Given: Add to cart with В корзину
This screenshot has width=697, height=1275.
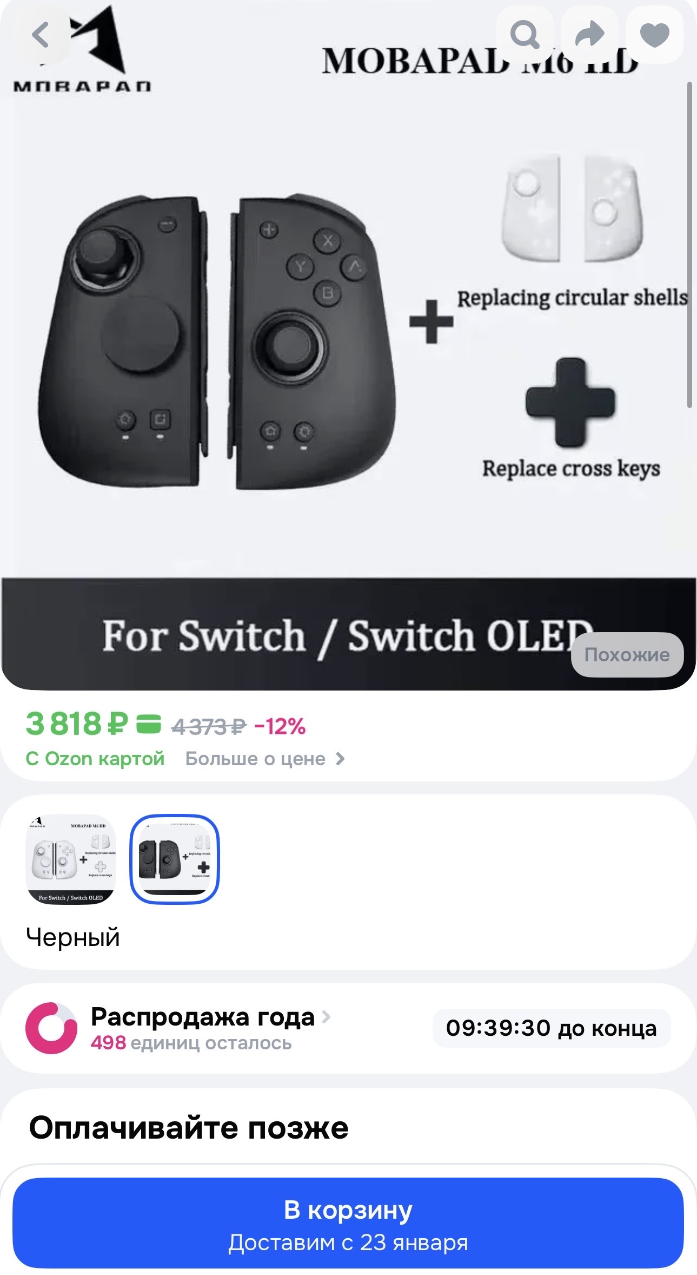Looking at the screenshot, I should point(348,1223).
